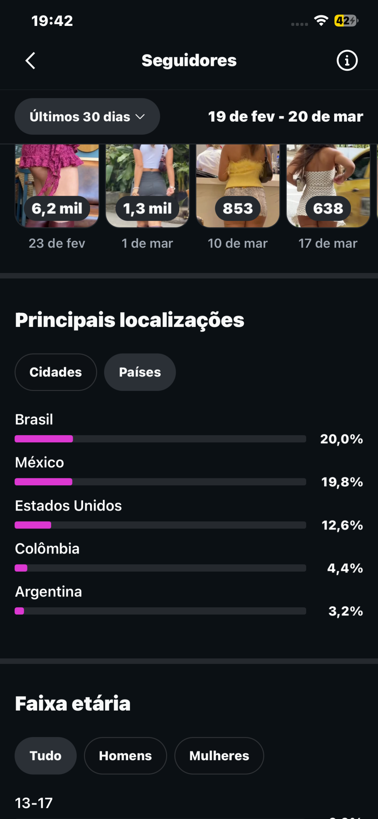This screenshot has width=378, height=819.
Task: Tap the date range 19 de fev - 20 de mar
Action: [x=285, y=116]
